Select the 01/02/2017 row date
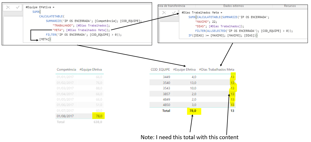Image resolution: width=311 pixels, height=142 pixels. pos(65,82)
